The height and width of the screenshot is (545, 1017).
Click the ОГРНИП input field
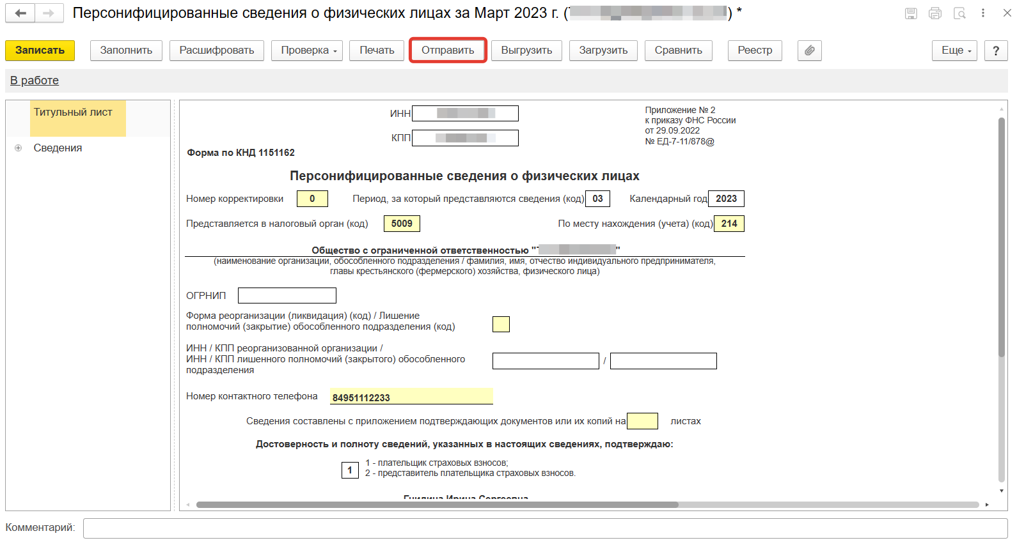coord(287,295)
